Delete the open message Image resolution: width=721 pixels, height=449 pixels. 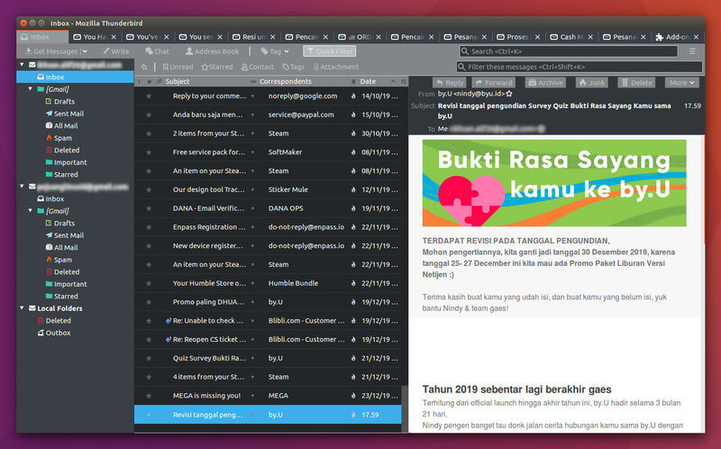point(636,83)
